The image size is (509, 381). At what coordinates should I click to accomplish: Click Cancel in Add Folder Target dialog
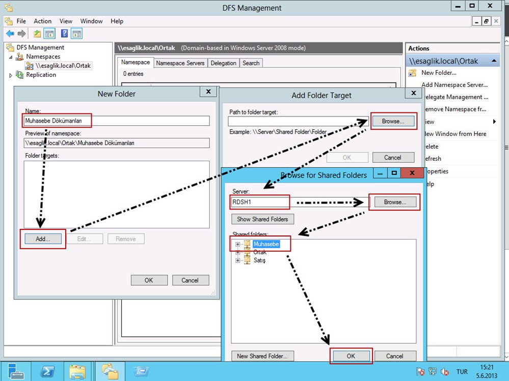393,158
